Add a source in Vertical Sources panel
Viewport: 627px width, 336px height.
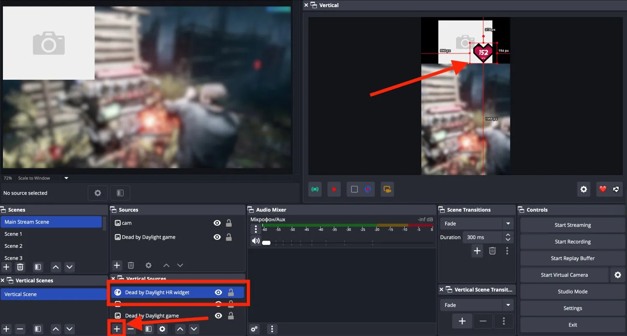pos(117,329)
